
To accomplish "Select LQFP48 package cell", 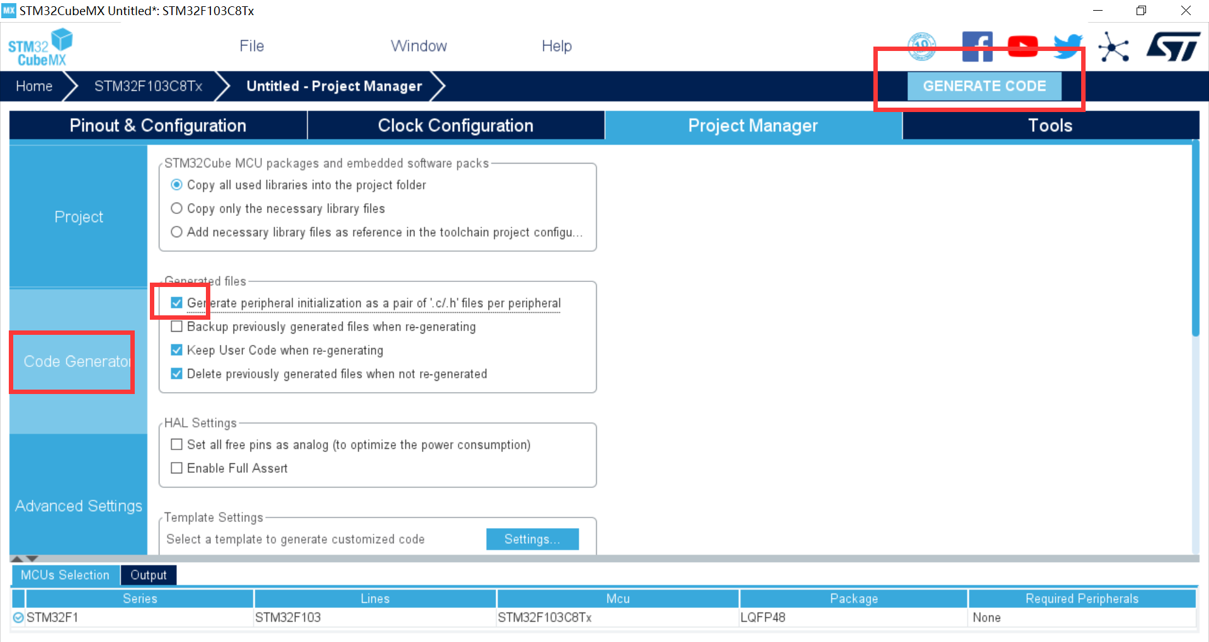I will [x=854, y=617].
